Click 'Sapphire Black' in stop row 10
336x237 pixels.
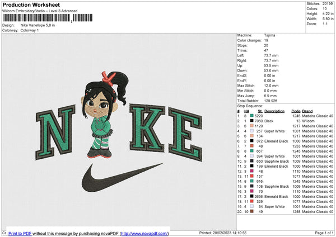pyautogui.click(x=277, y=161)
